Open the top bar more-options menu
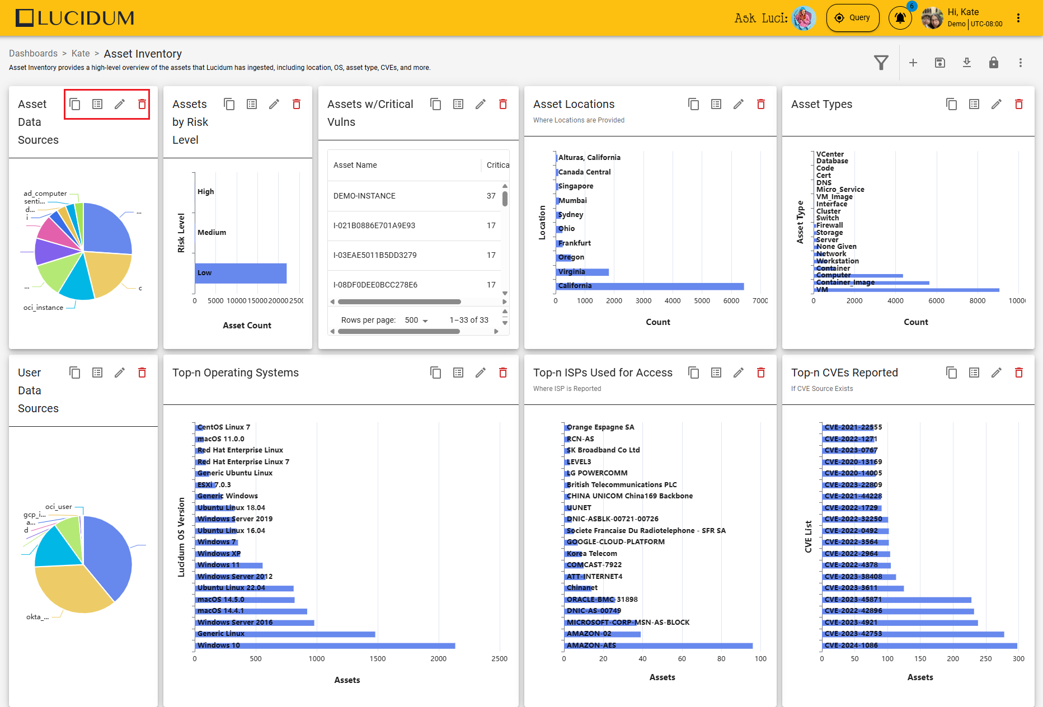1043x707 pixels. (x=1018, y=18)
